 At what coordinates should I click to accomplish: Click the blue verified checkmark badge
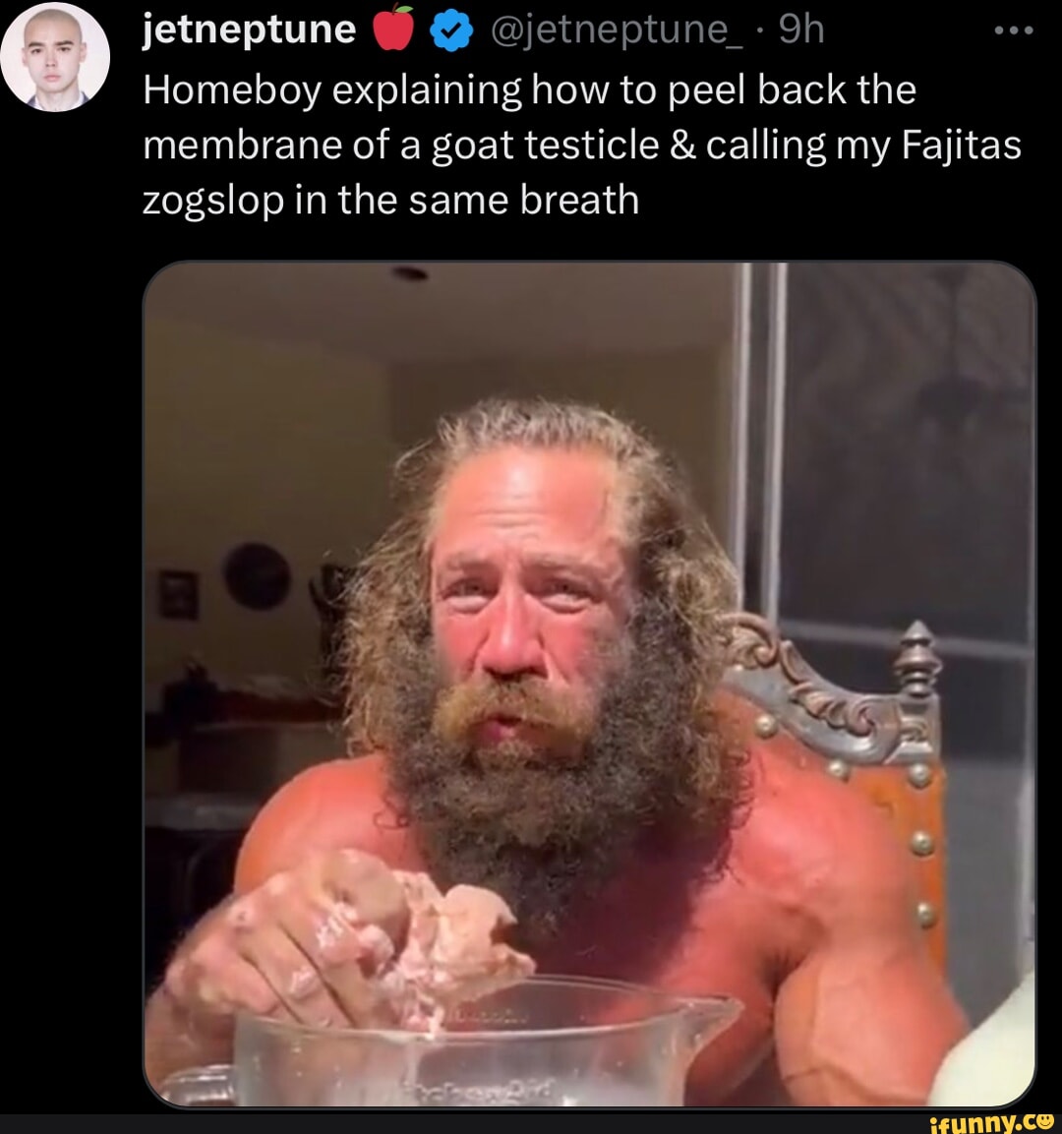click(x=451, y=31)
